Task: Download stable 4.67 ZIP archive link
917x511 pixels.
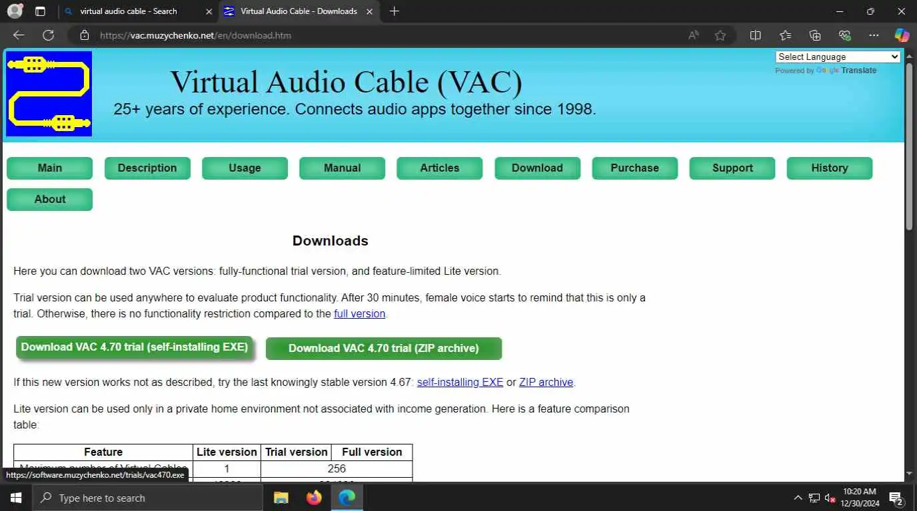Action: coord(546,383)
